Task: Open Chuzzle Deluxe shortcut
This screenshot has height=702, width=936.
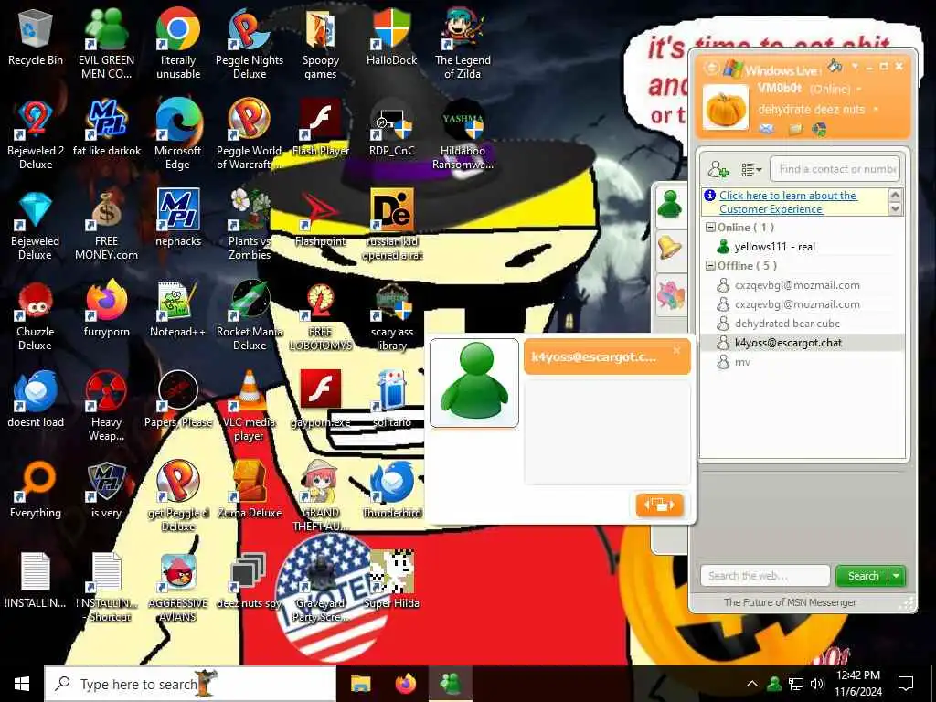Action: [x=36, y=315]
